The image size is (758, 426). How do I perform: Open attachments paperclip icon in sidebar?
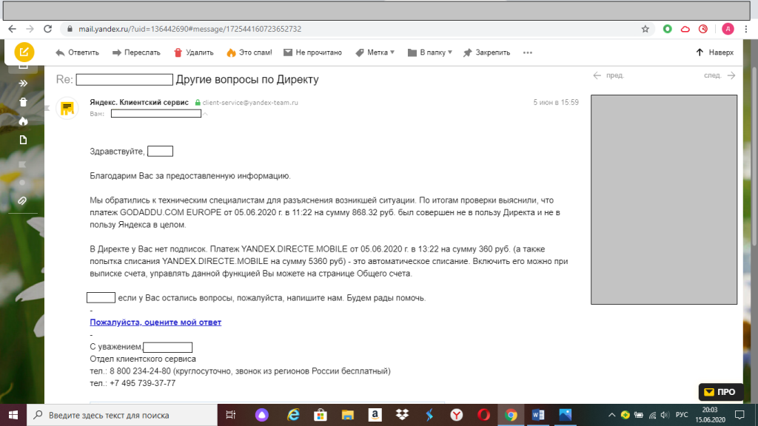(22, 201)
